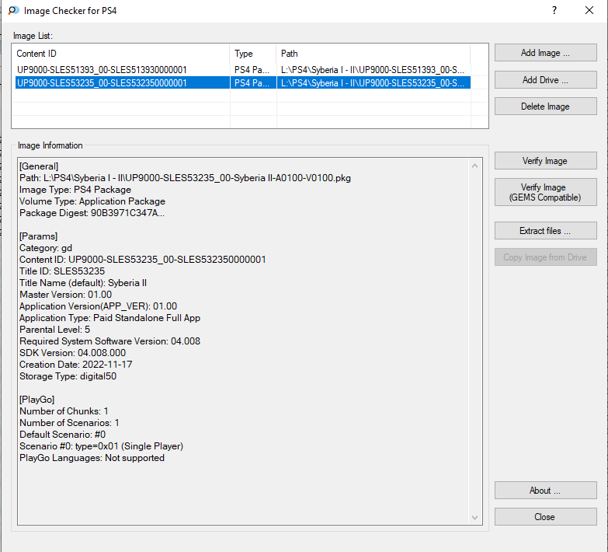
Task: Click the Path line with Syberia II pkg
Action: 185,178
